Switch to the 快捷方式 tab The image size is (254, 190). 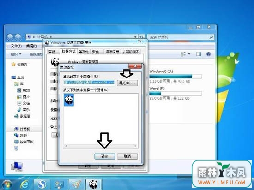(69, 52)
